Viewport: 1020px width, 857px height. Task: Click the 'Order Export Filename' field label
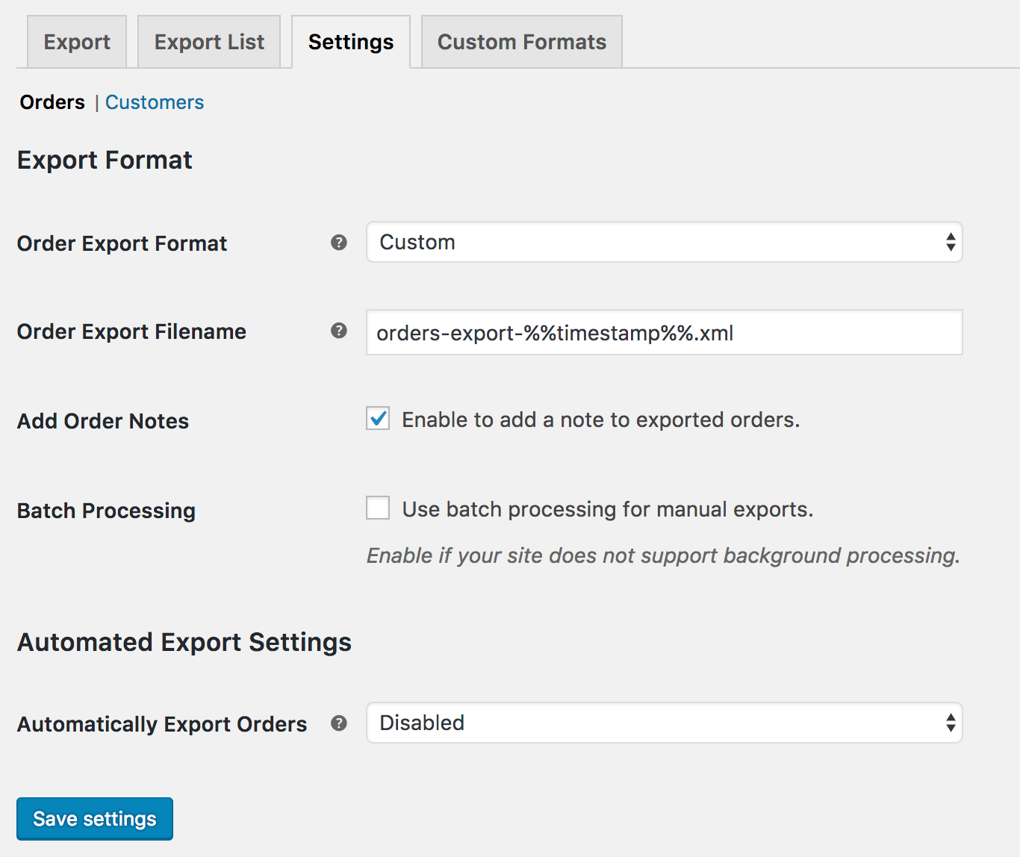tap(132, 331)
